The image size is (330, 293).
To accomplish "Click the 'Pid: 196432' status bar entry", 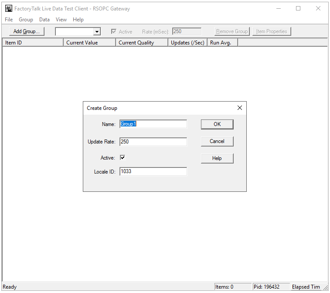I will pos(271,287).
